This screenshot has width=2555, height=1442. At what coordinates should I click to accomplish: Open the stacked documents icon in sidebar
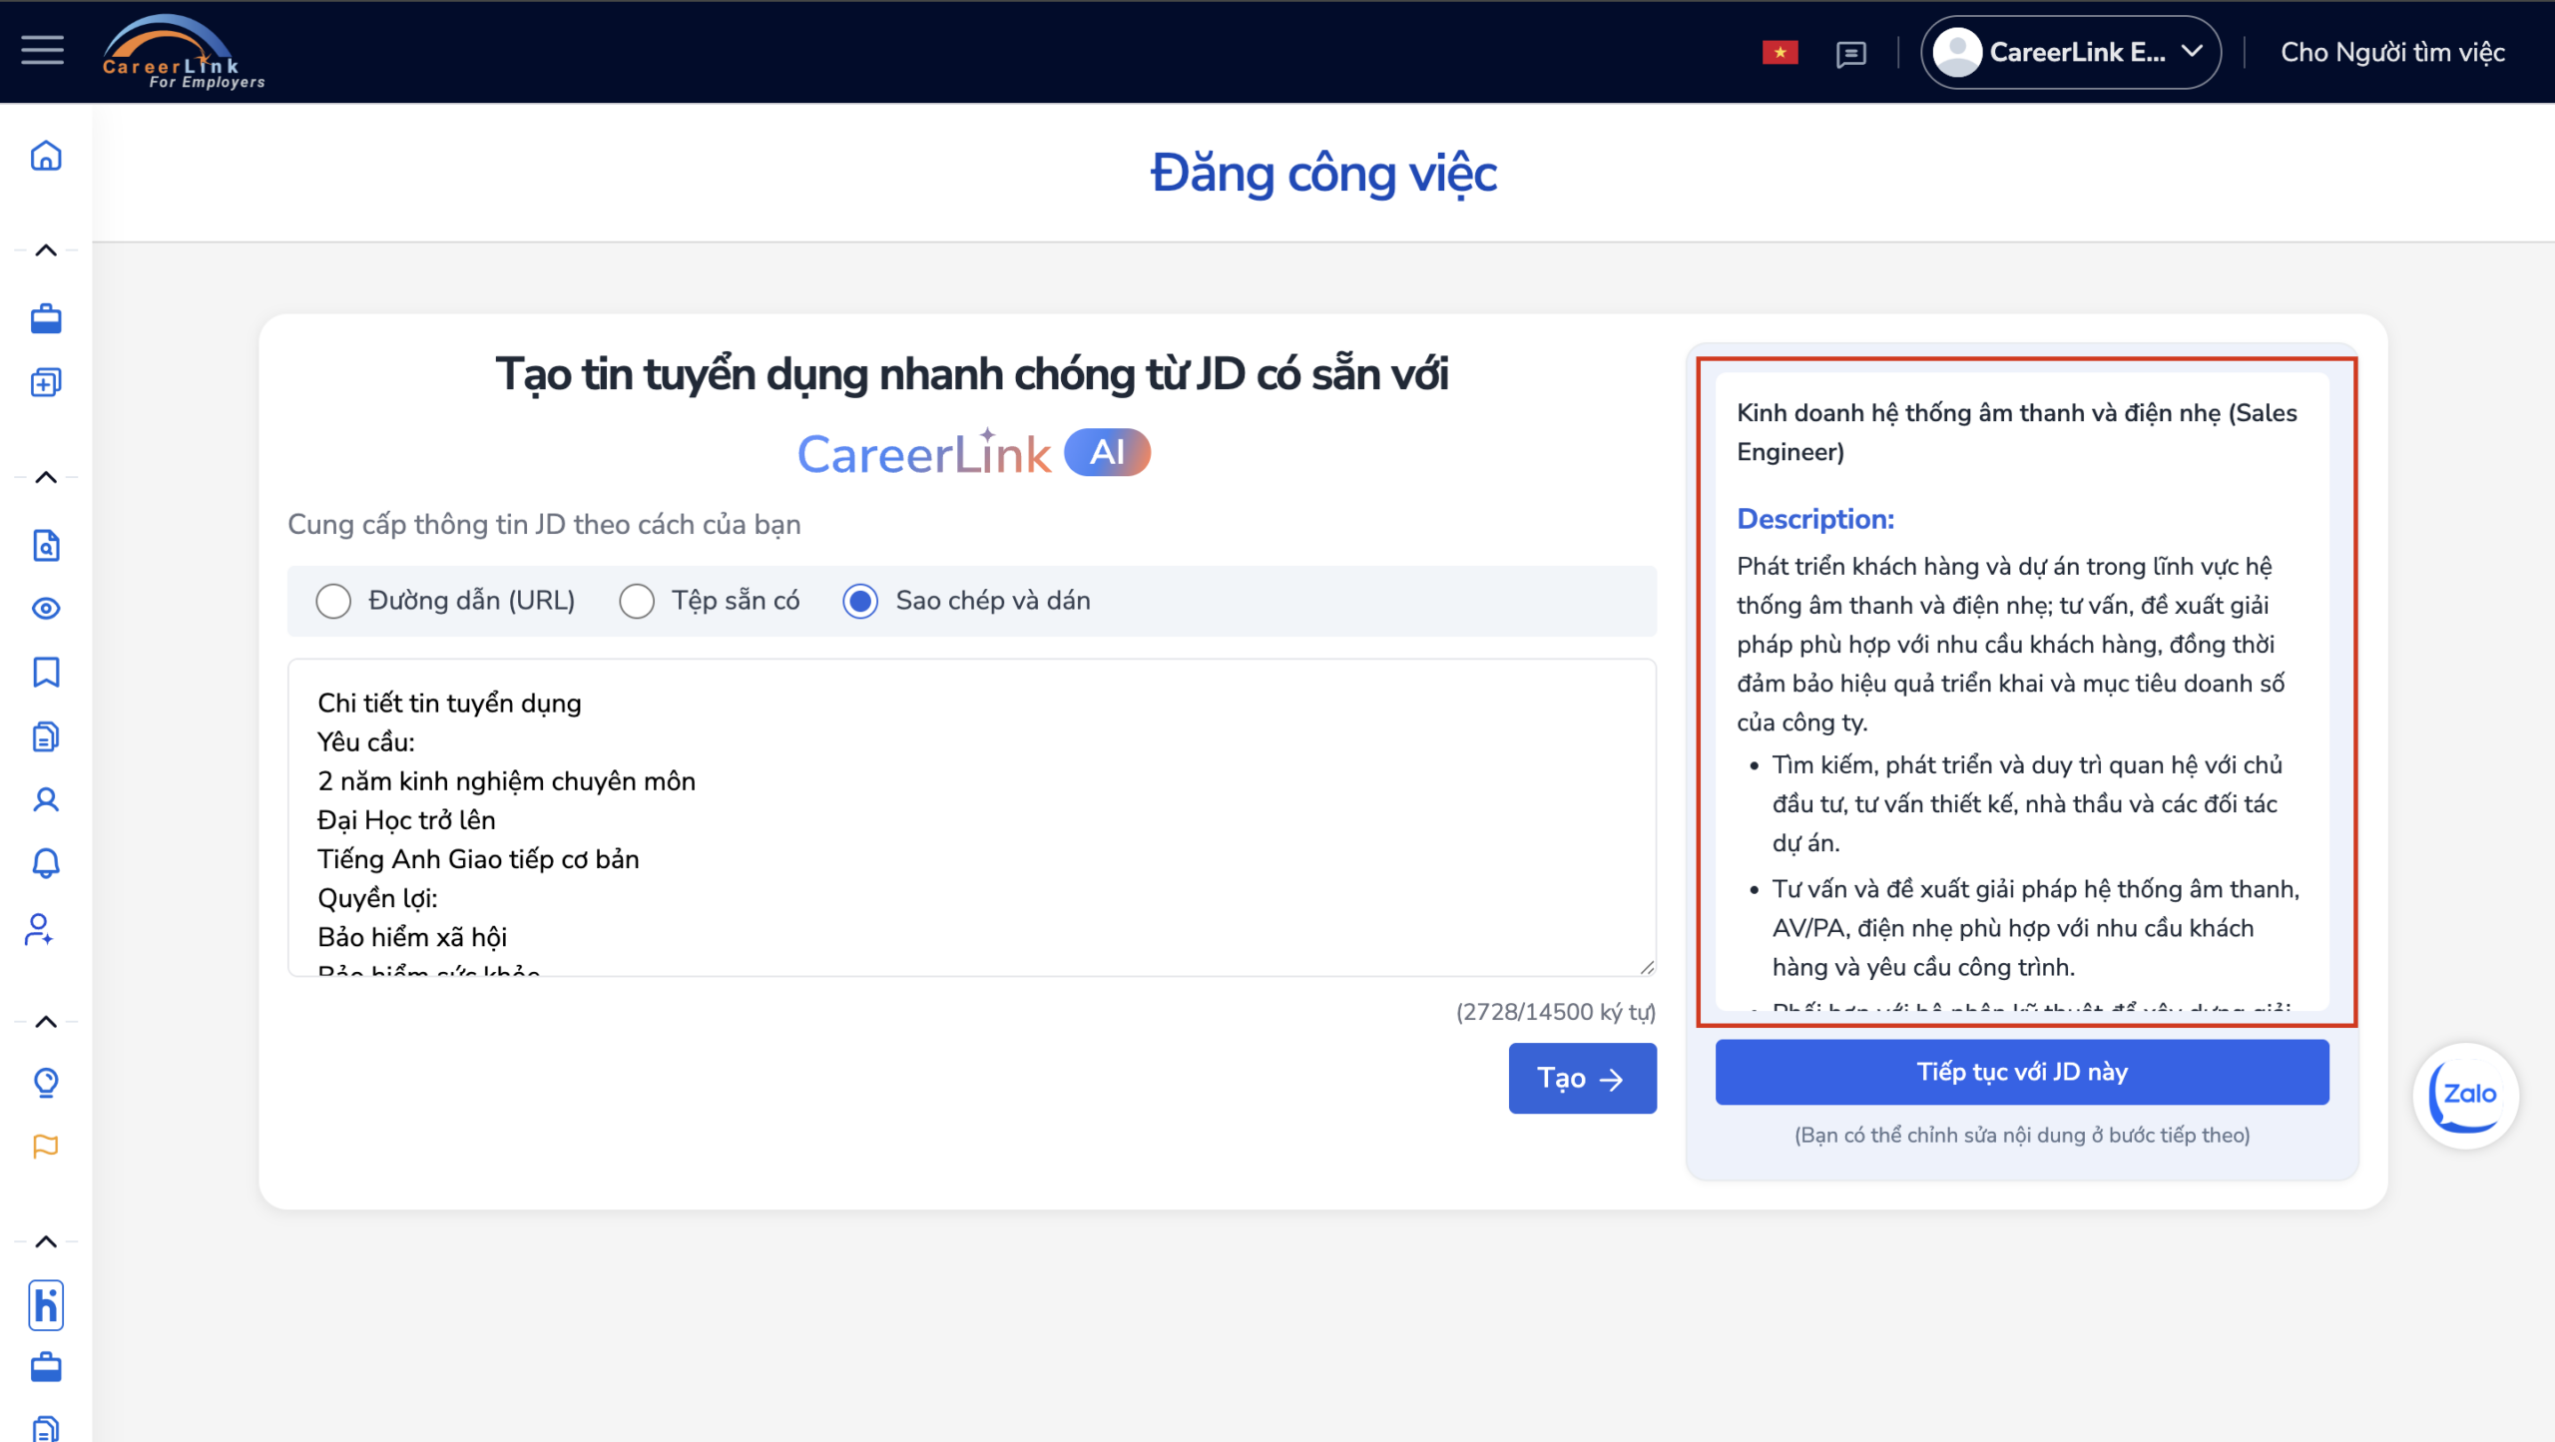tap(46, 736)
